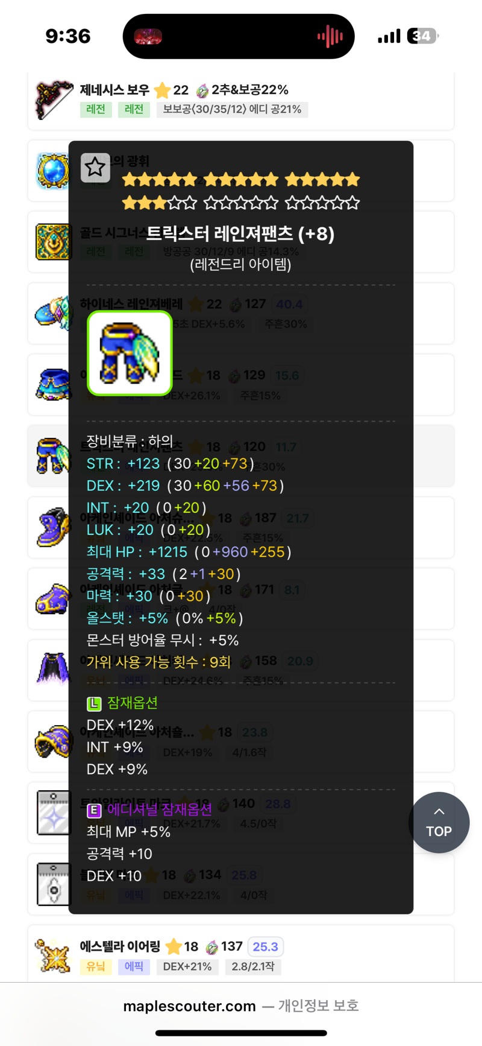The image size is (482, 1046).
Task: Tap the Highness Ranger beret hat icon
Action: tap(52, 313)
